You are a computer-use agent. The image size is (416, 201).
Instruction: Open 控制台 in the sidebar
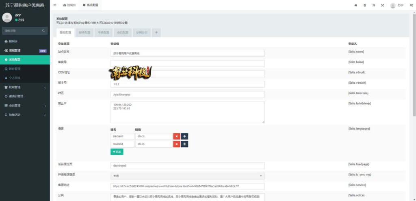point(25,42)
